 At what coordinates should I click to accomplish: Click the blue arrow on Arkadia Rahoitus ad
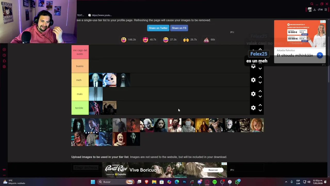[320, 55]
